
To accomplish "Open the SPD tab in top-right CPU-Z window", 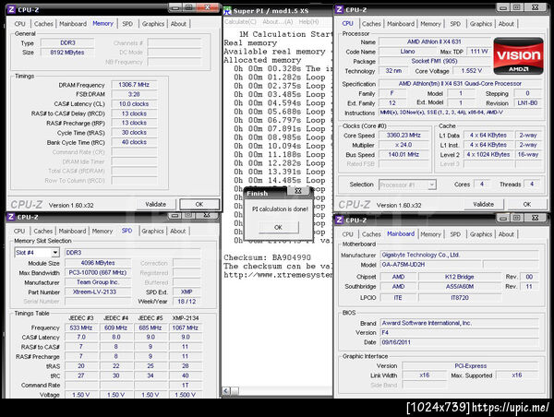I will point(455,24).
